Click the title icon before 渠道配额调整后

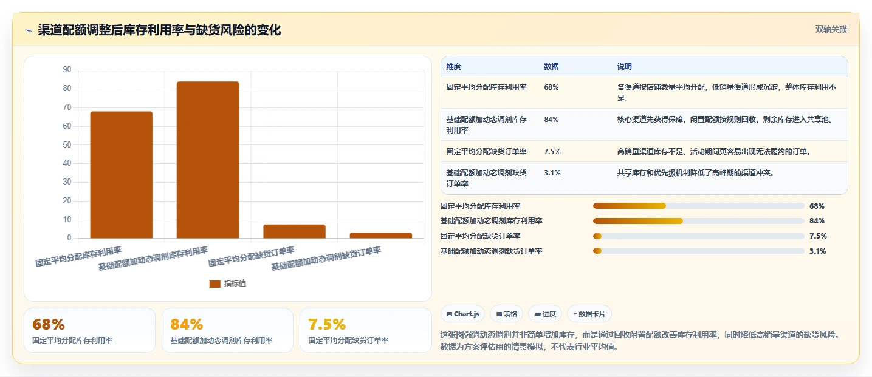(x=29, y=31)
